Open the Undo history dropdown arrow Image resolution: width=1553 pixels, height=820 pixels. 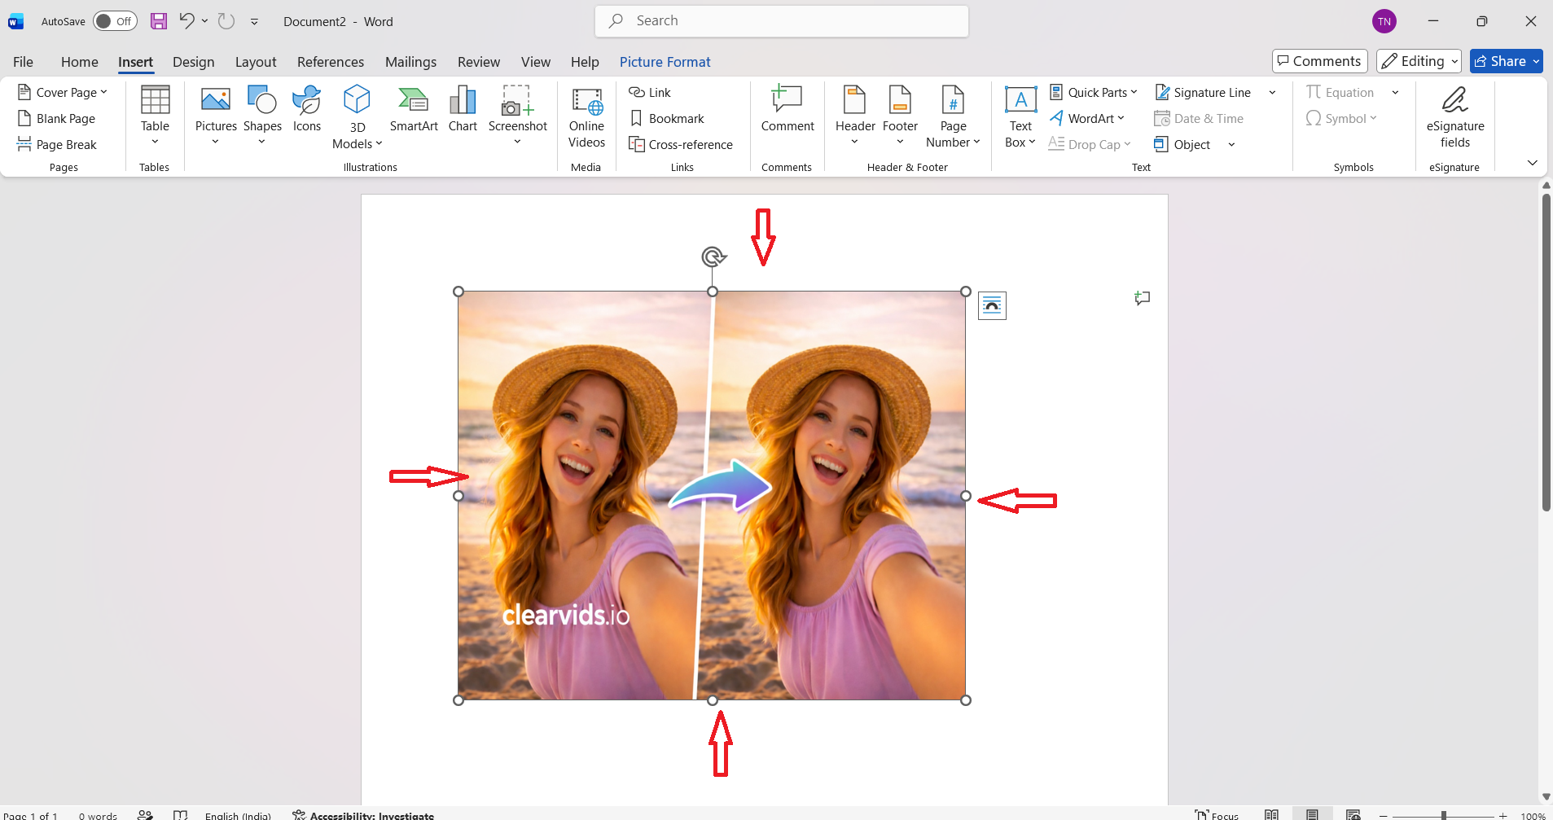(x=204, y=21)
